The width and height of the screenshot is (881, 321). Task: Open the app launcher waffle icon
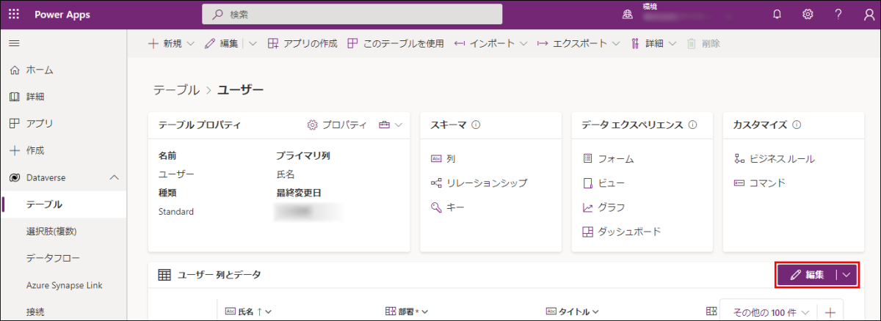[x=14, y=14]
